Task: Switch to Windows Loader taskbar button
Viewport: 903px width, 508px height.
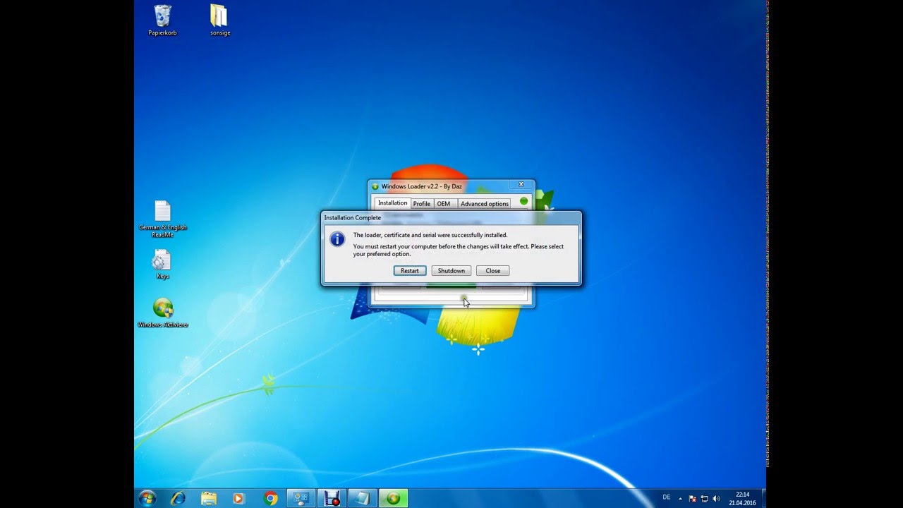Action: point(393,498)
